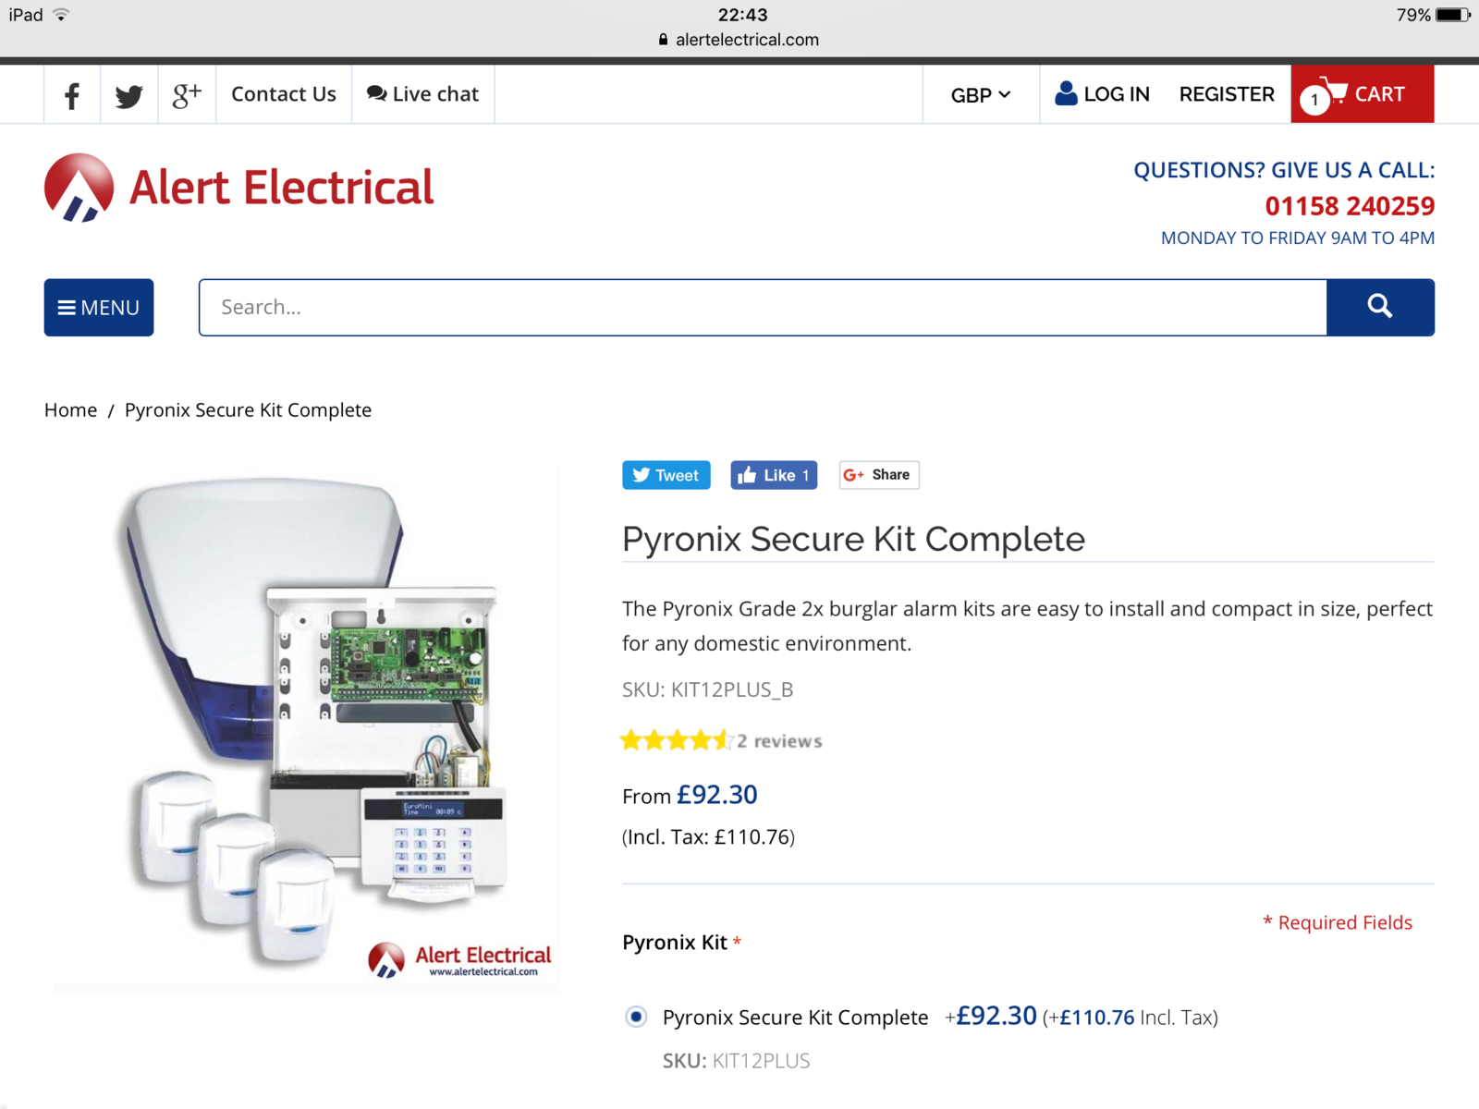Go to Home breadcrumb

tap(70, 410)
